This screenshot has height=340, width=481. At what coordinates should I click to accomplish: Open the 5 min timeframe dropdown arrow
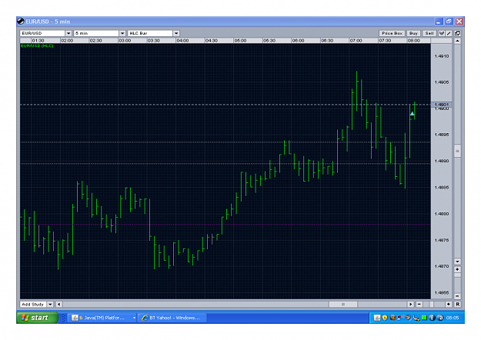[x=122, y=33]
